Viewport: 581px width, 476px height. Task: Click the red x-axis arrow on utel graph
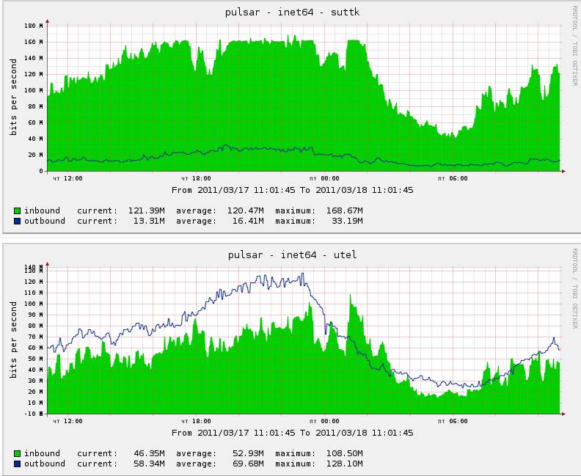tap(563, 414)
